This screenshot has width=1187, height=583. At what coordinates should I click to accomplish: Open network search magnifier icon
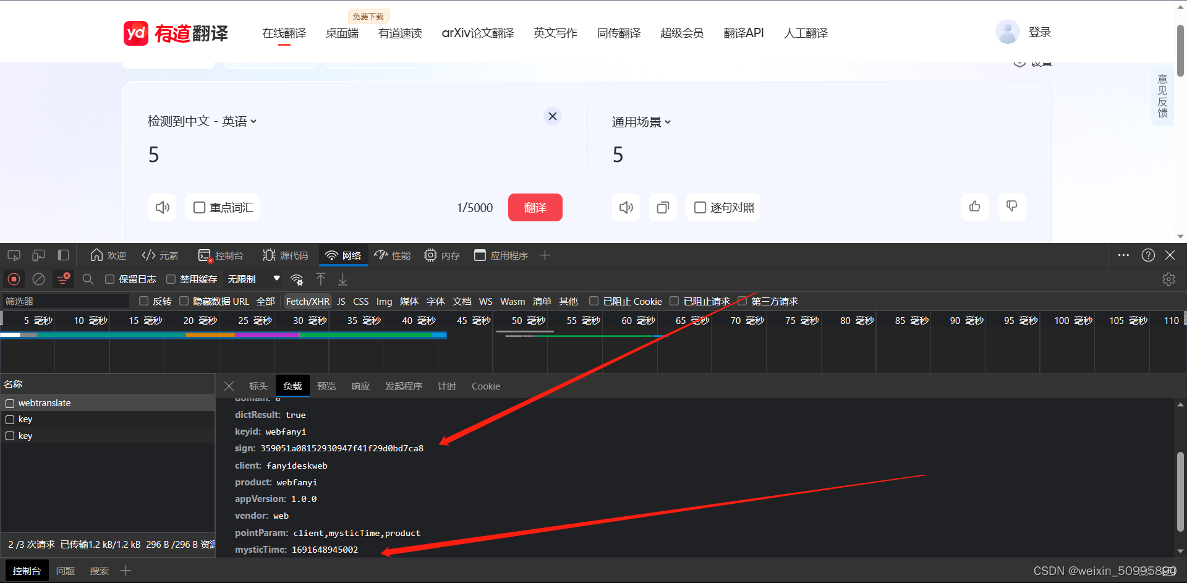[88, 279]
